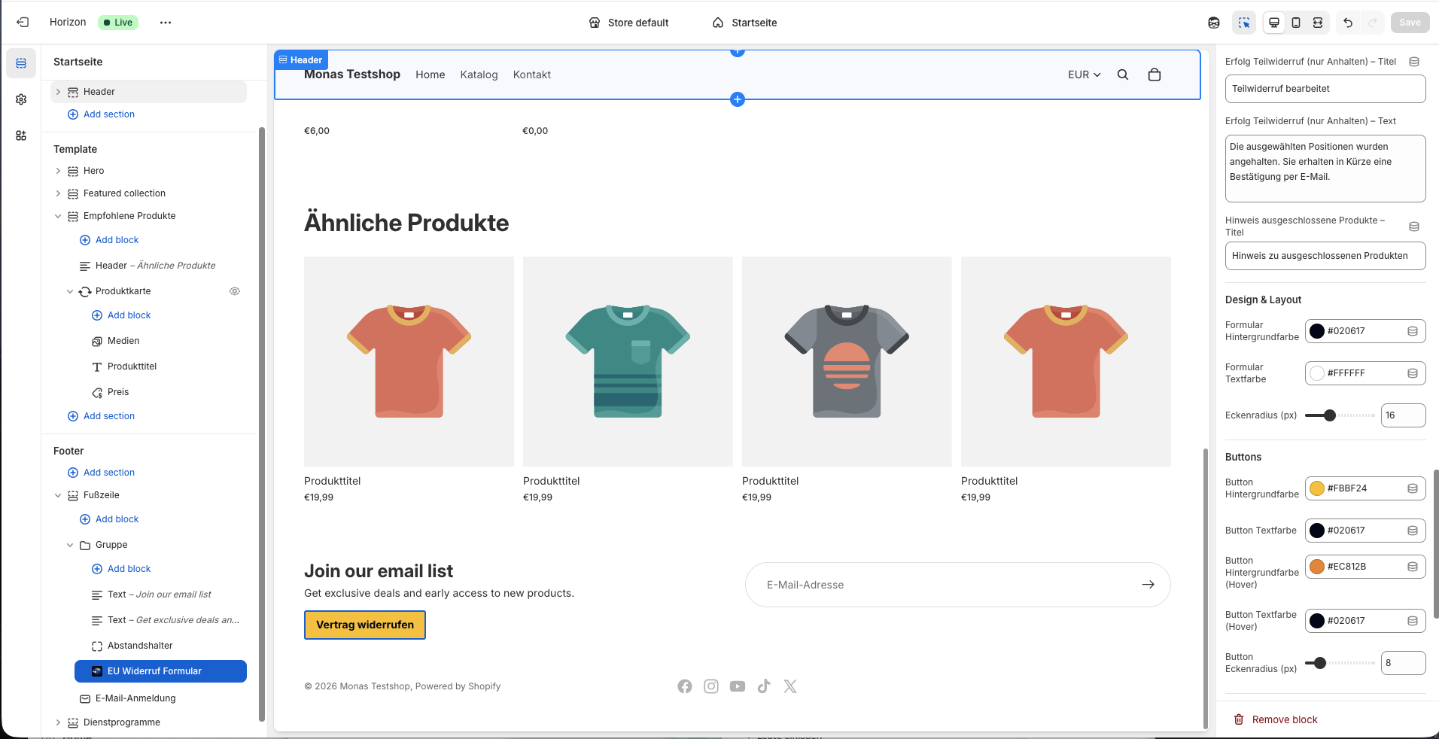1439x739 pixels.
Task: Toggle the preview inspector selection mode
Action: (x=1244, y=23)
